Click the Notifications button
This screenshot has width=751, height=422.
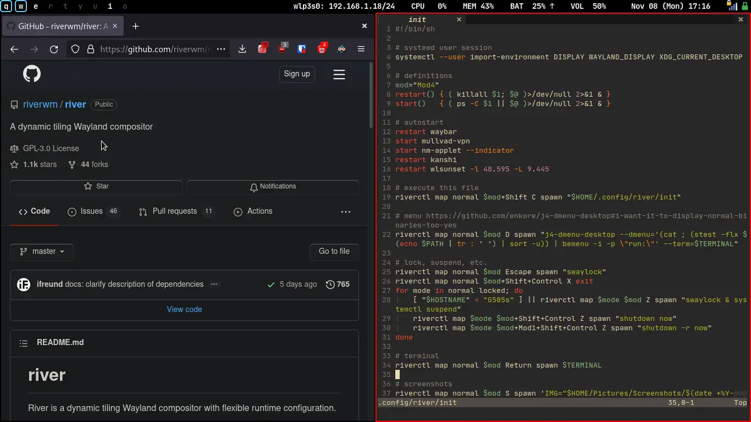click(273, 187)
